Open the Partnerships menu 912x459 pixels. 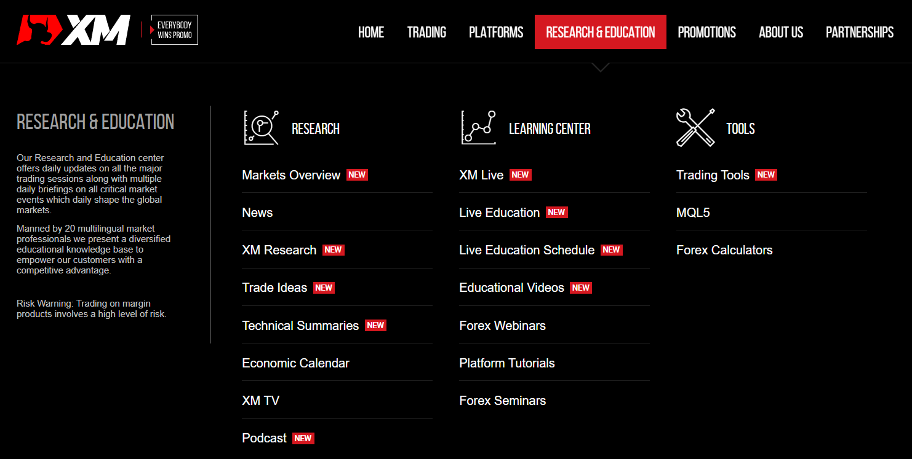click(860, 32)
